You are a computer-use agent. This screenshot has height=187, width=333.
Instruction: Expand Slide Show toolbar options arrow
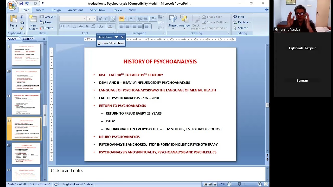117,37
